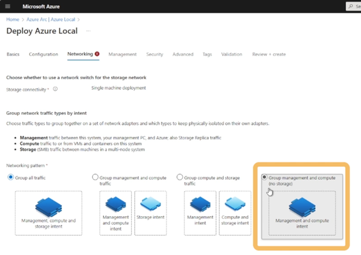Click the 'Management intent' caption
The height and width of the screenshot is (255, 361).
[x=200, y=220]
